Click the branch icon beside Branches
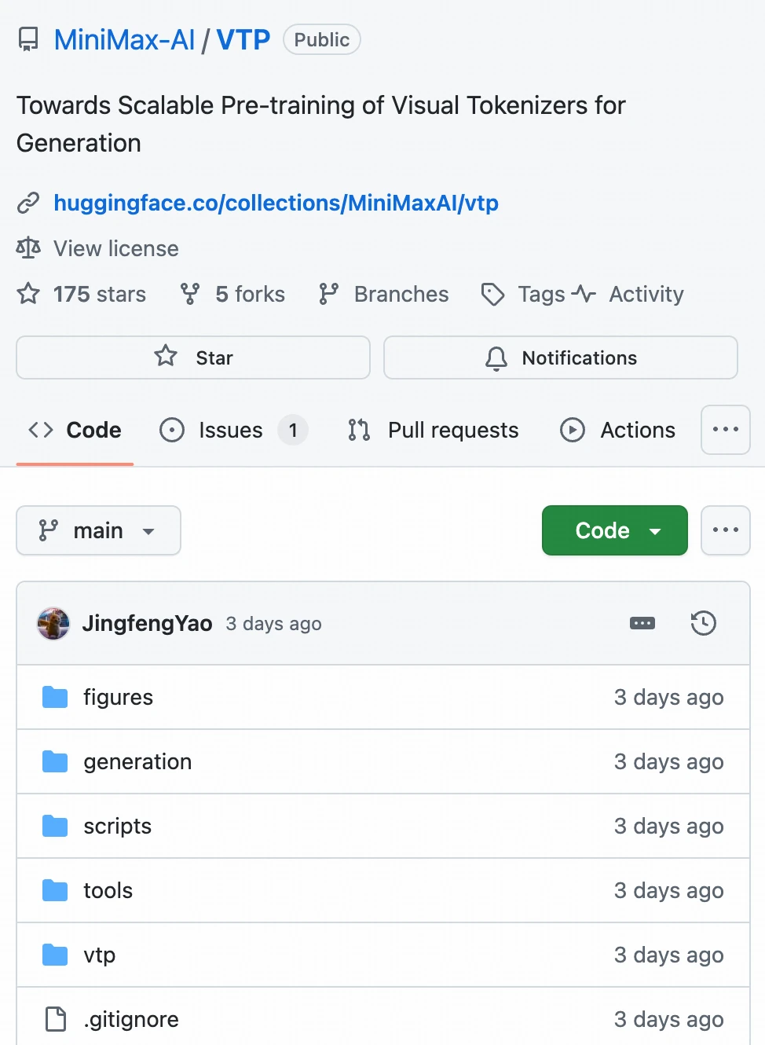This screenshot has width=765, height=1045. (x=328, y=294)
